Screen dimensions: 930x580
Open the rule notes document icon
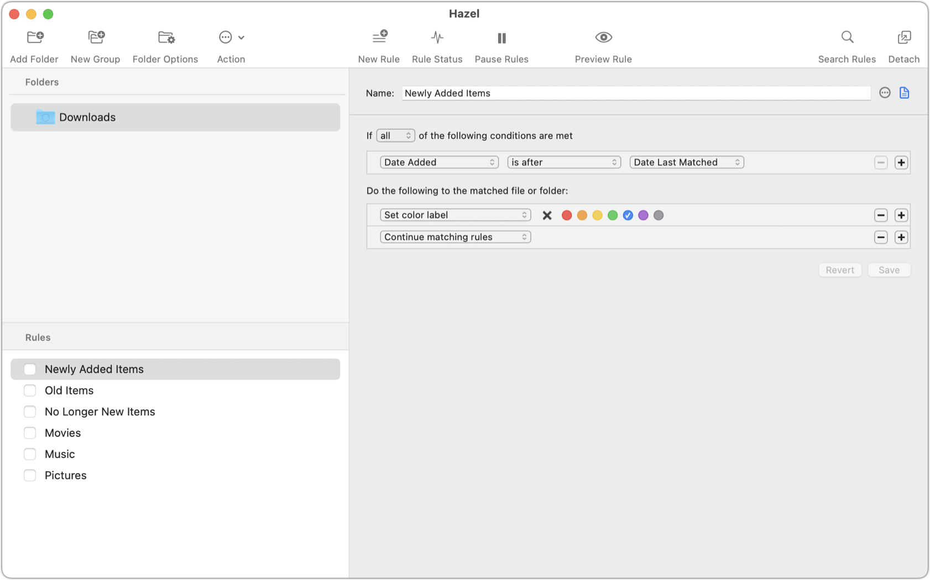(x=904, y=93)
